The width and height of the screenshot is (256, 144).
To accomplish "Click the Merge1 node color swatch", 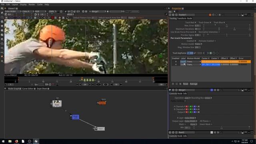I will click(x=212, y=90).
